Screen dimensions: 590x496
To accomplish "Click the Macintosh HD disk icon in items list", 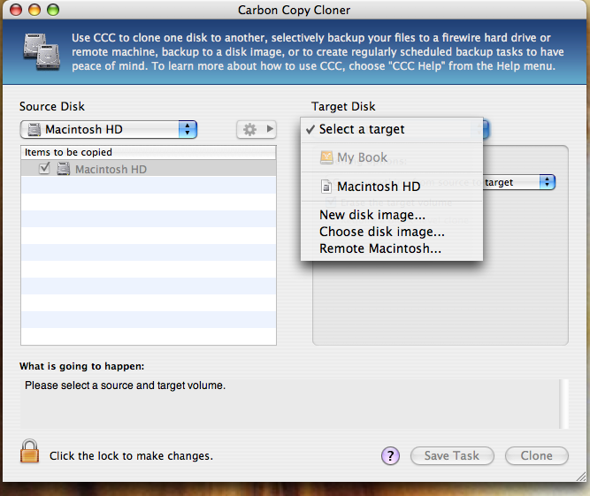I will (64, 169).
